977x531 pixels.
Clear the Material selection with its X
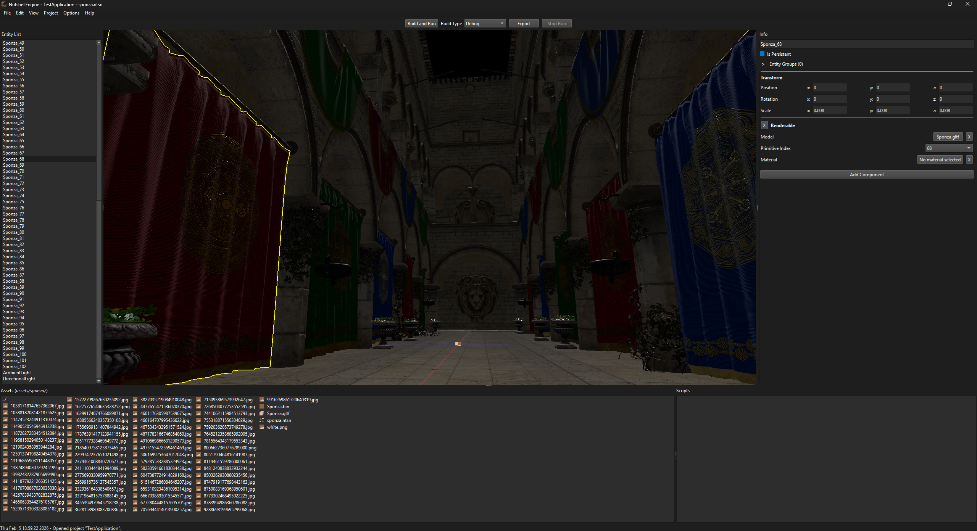click(x=969, y=159)
